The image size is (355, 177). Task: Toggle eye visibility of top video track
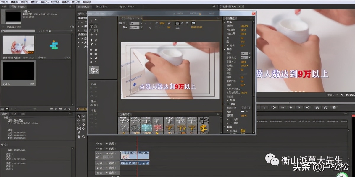(98, 144)
